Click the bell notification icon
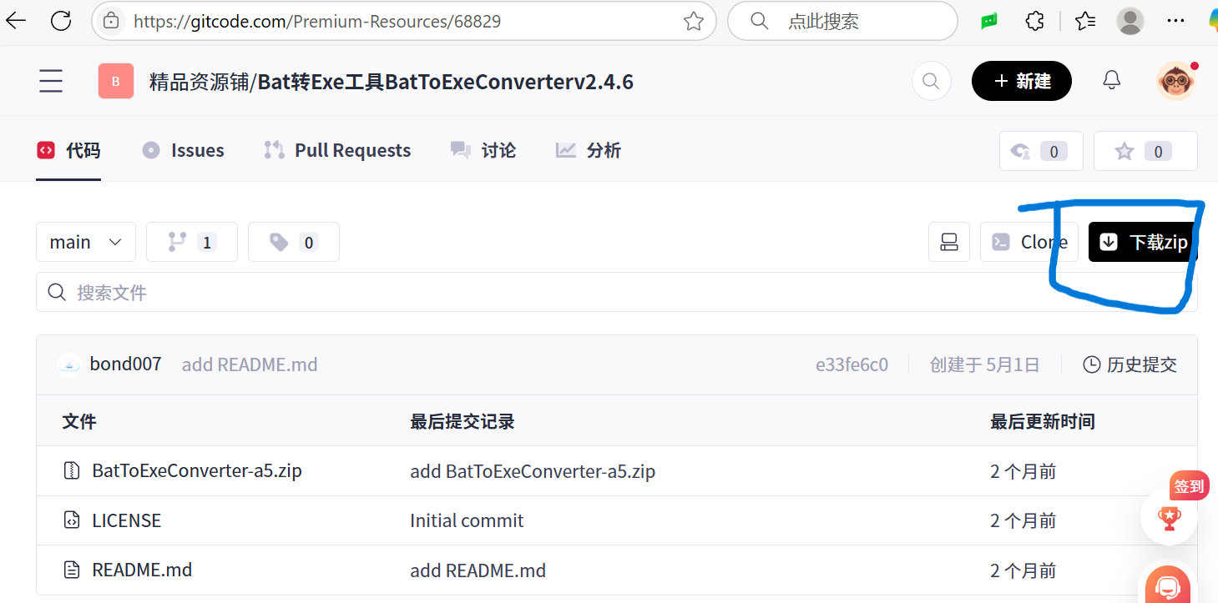Screen dimensions: 1218x603 (1111, 80)
